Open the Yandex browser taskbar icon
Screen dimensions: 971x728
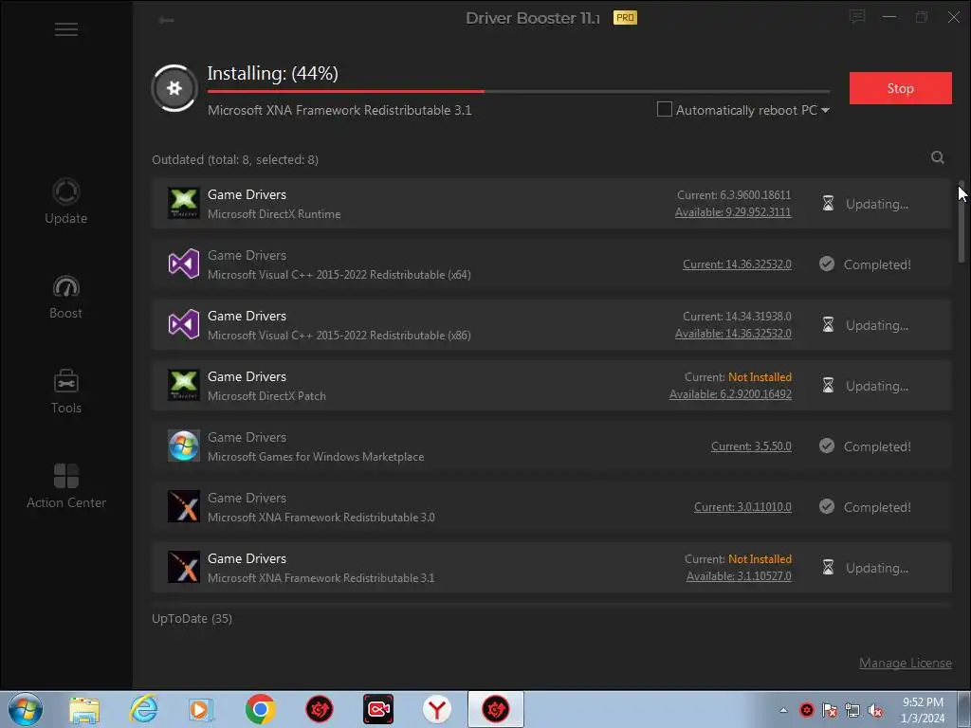pyautogui.click(x=437, y=709)
